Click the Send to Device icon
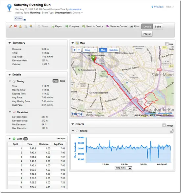The height and width of the screenshot is (193, 181). [84, 26]
